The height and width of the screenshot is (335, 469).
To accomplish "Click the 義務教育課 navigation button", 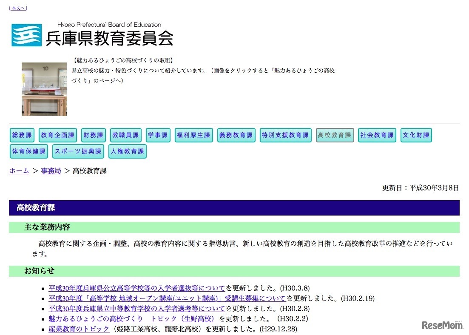I will [x=236, y=135].
